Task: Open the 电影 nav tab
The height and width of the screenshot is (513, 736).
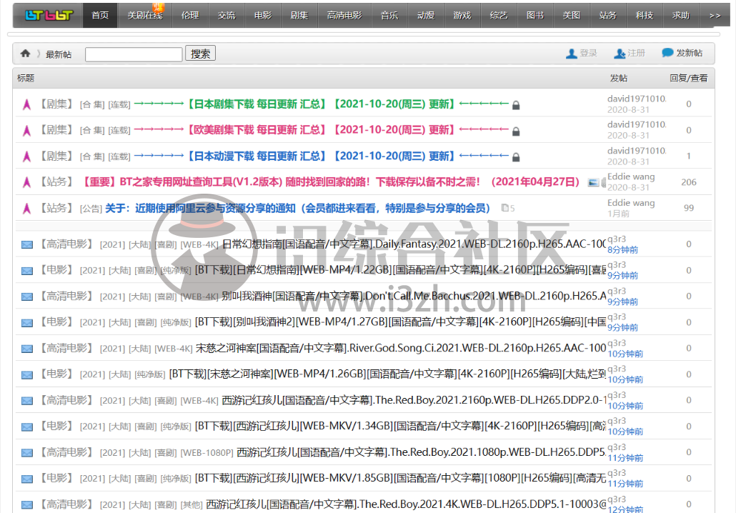Action: (263, 16)
